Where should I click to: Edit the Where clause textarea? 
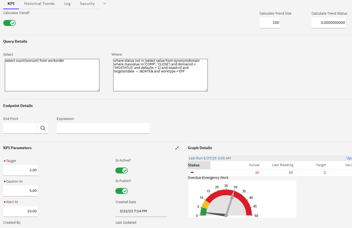click(160, 75)
